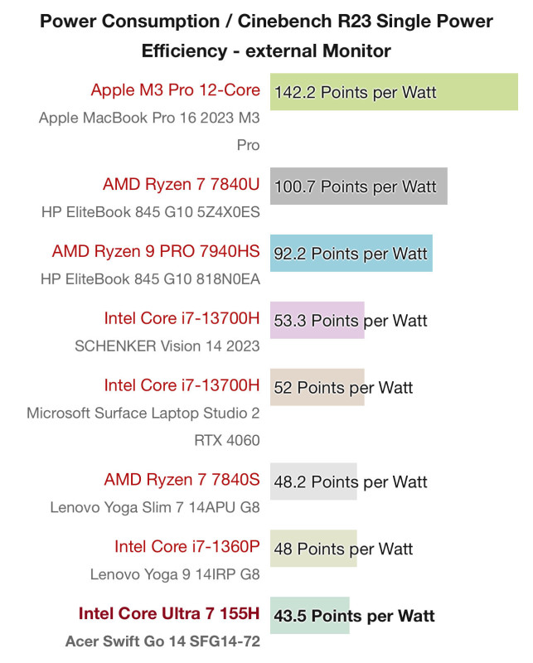The image size is (533, 663).
Task: Open the AMD Ryzen 7 7840S link
Action: click(x=182, y=480)
